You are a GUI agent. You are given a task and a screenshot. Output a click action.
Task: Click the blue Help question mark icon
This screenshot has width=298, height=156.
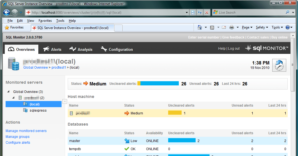pos(288,27)
